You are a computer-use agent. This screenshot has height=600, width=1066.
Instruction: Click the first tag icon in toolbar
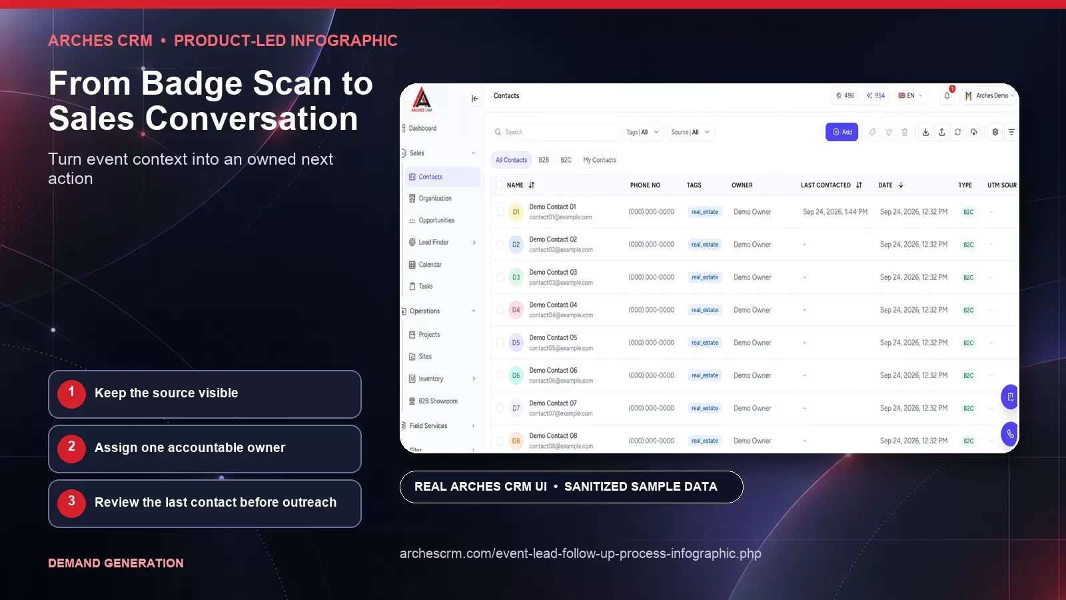click(872, 132)
